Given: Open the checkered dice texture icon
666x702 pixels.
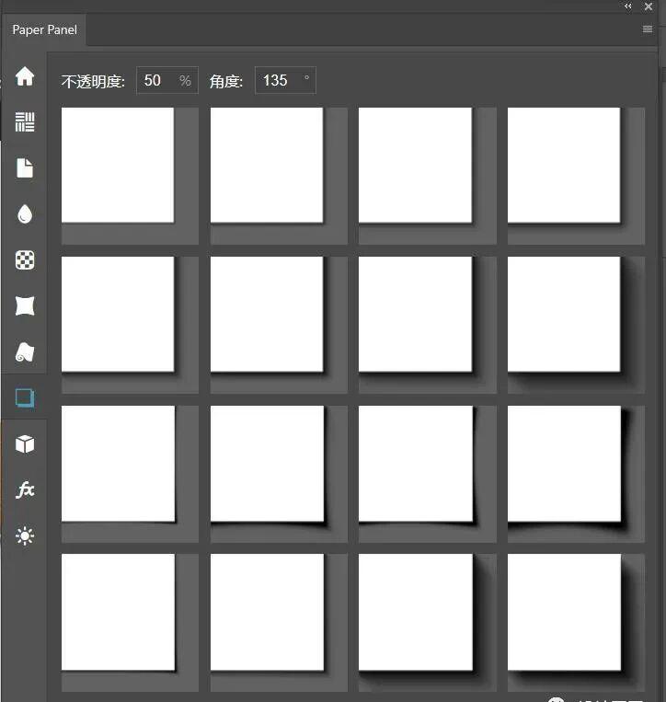Looking at the screenshot, I should 25,260.
